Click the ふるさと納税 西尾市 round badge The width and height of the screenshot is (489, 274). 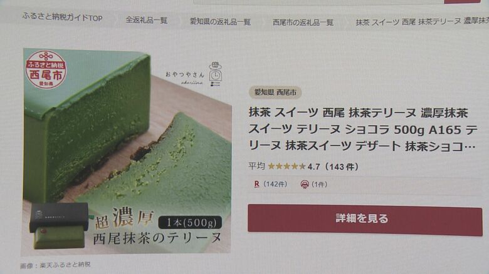(x=46, y=70)
